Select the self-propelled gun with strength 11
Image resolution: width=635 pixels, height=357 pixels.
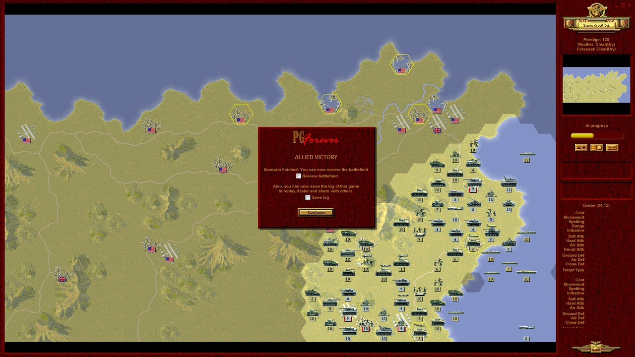tap(508, 183)
